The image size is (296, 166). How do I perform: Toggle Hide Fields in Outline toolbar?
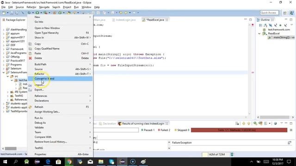pos(271,25)
